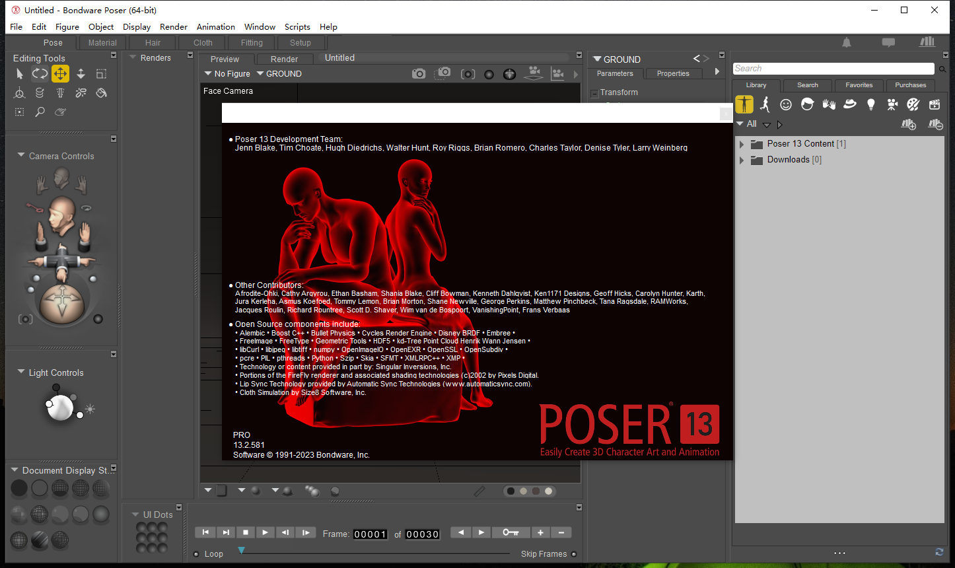
Task: Open the Figures category in Library
Action: [x=744, y=104]
